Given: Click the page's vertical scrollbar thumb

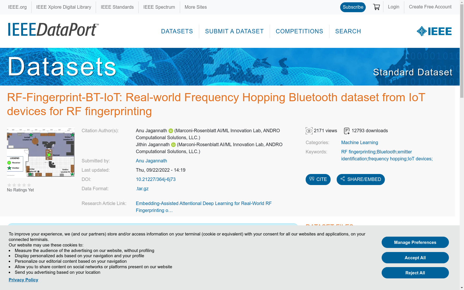Looking at the screenshot, I should (462, 52).
